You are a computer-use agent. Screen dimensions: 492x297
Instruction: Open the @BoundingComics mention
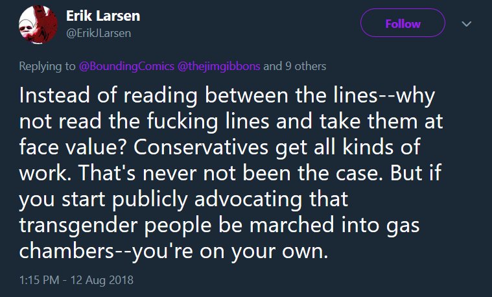pyautogui.click(x=126, y=66)
